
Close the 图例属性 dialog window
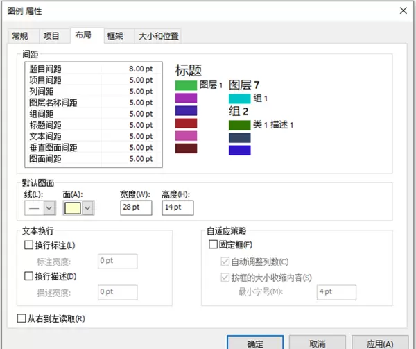(x=403, y=8)
